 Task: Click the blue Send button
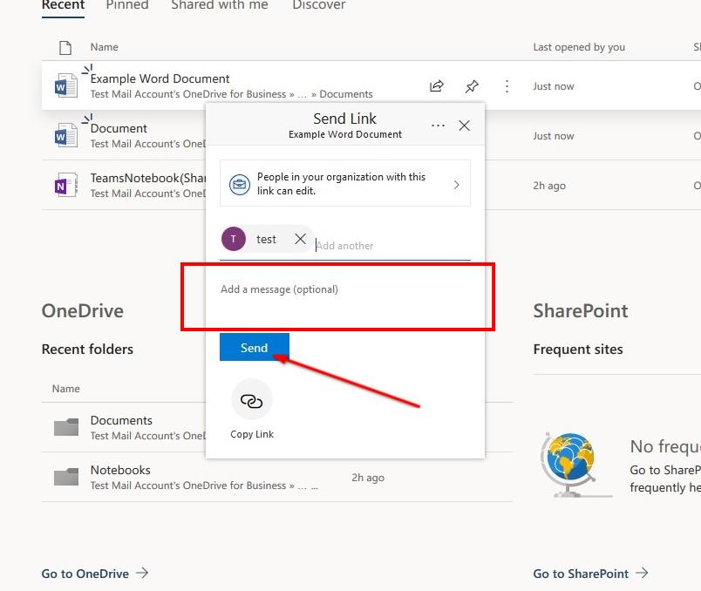point(255,347)
